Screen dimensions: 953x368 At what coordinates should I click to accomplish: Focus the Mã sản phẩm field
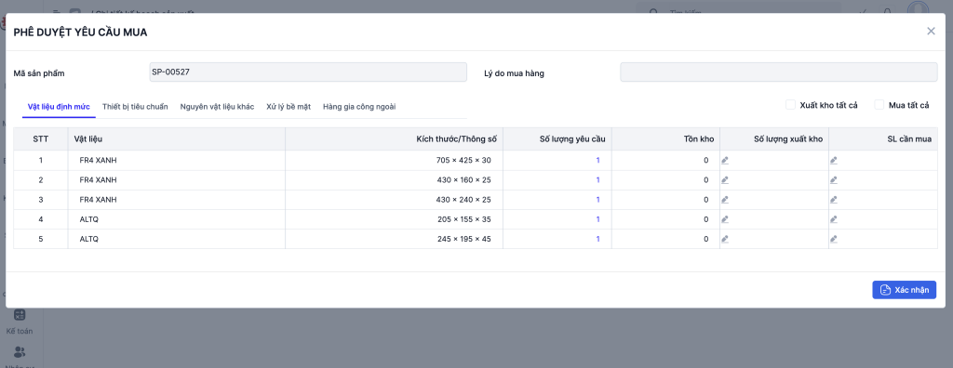pyautogui.click(x=308, y=72)
